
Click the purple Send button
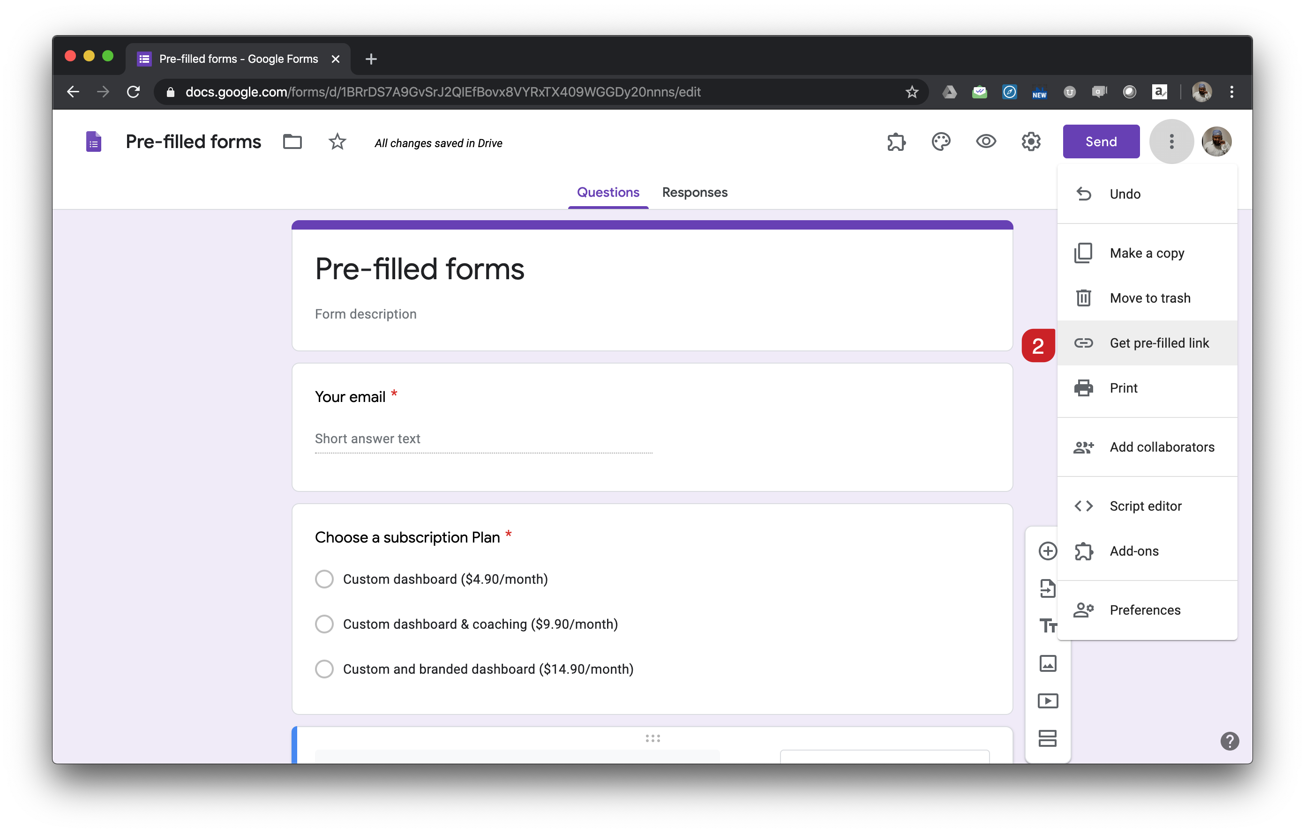point(1101,142)
